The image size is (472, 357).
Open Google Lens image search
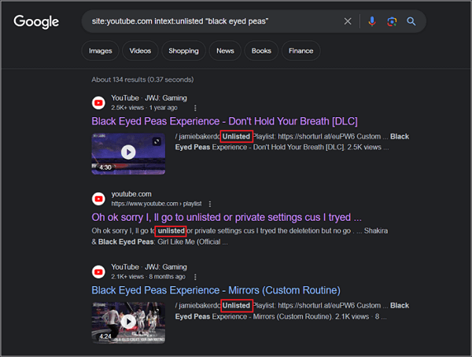[392, 21]
